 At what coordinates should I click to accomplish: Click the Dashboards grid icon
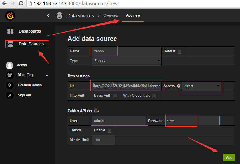point(10,31)
